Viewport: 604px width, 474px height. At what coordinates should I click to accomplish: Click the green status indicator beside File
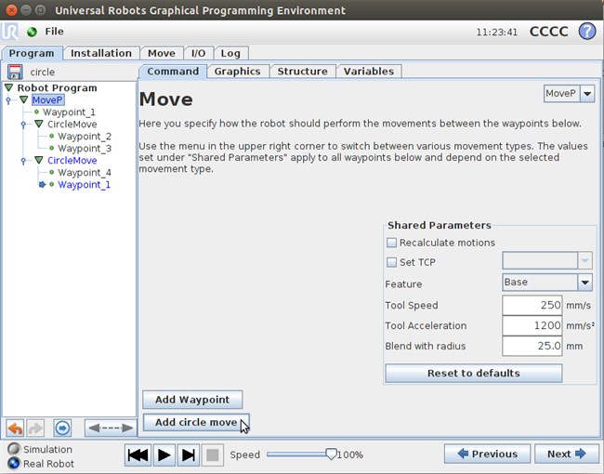[x=32, y=32]
